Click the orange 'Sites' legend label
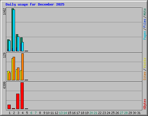 coord(145,76)
